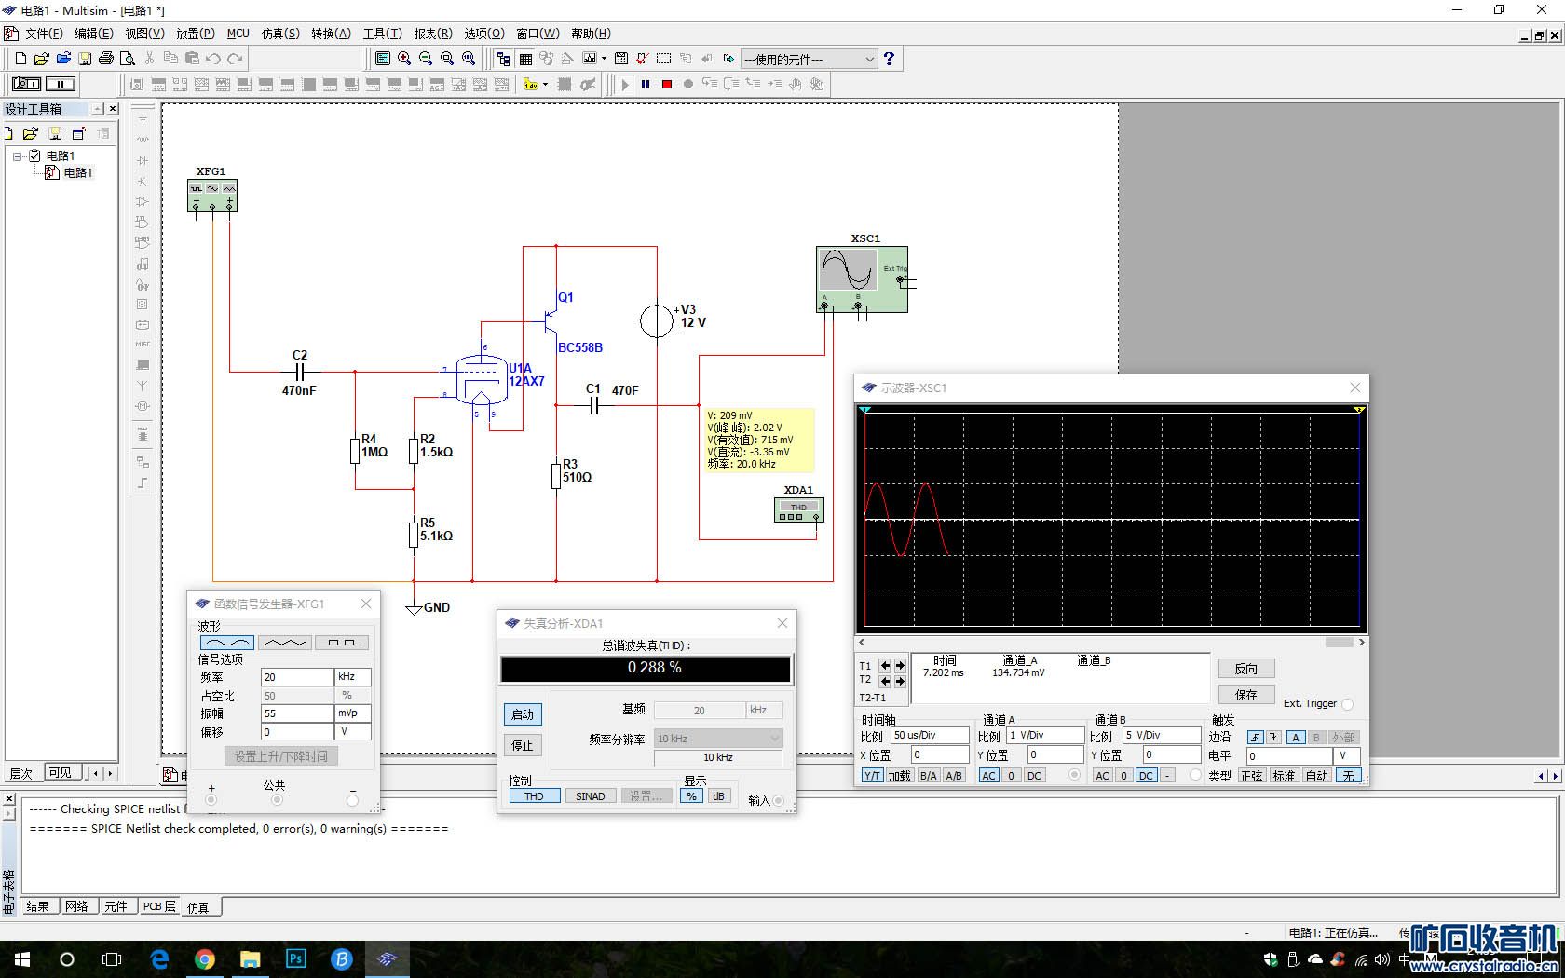Pause the simulation from the toolbar
The height and width of the screenshot is (978, 1565).
(646, 84)
